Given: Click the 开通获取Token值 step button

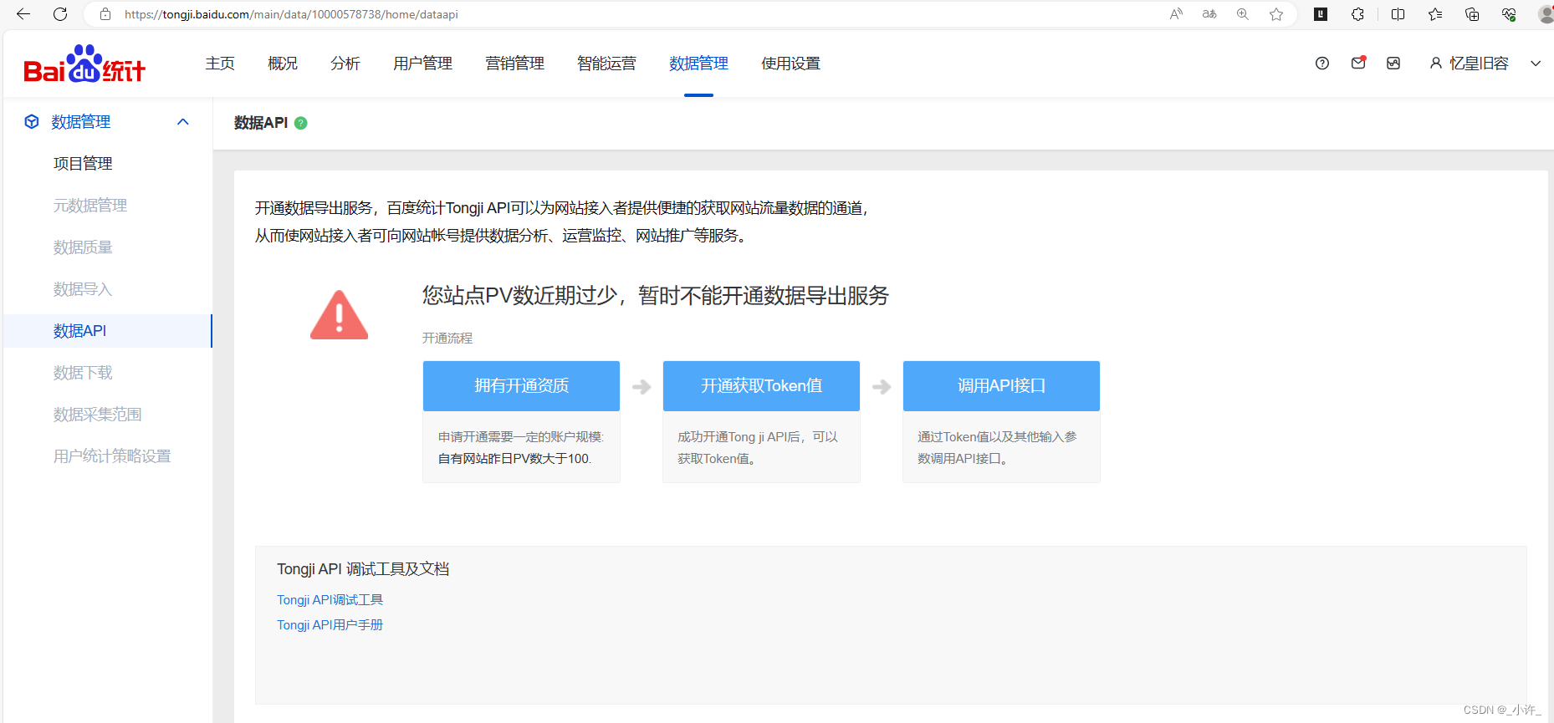Looking at the screenshot, I should click(761, 386).
